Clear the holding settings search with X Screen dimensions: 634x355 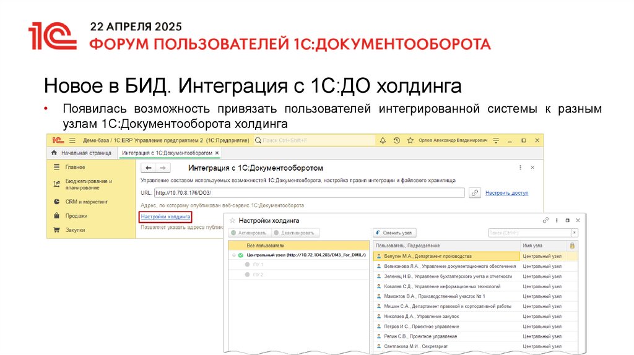574,233
